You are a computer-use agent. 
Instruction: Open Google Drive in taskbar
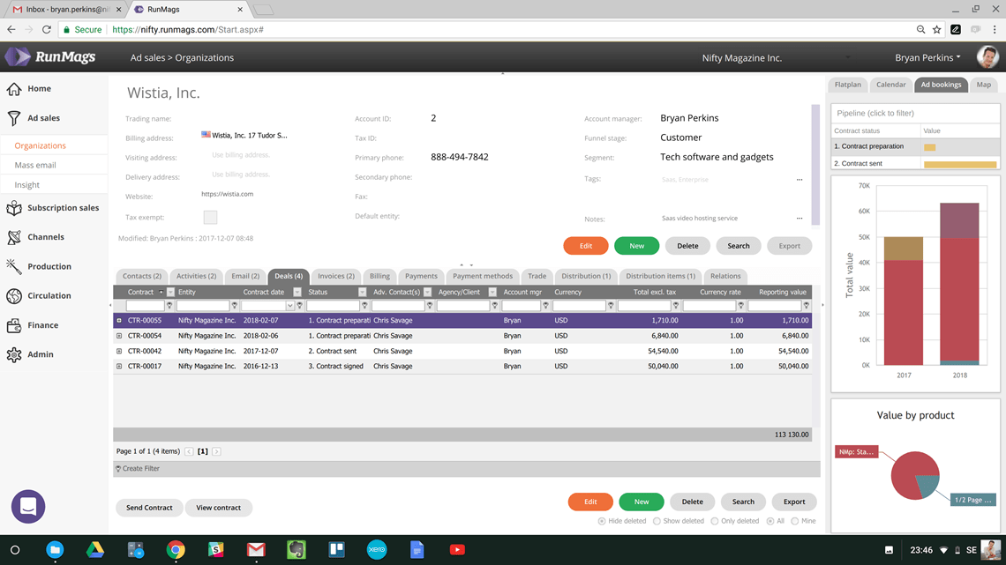click(x=95, y=550)
